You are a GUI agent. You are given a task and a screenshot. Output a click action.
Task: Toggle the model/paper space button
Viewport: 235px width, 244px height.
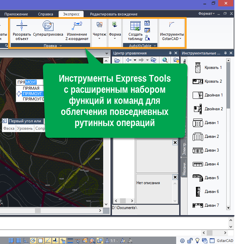point(100,241)
